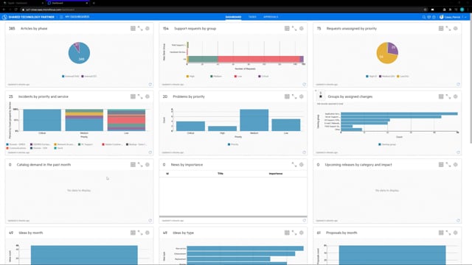The image size is (472, 265).
Task: Reload the browser page
Action: (x=15, y=10)
